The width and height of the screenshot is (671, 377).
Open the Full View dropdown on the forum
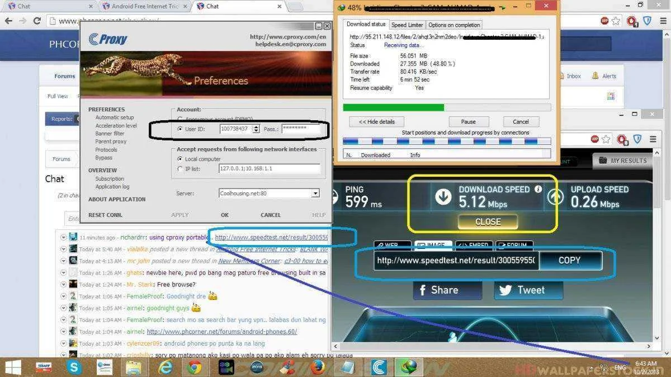pos(58,96)
